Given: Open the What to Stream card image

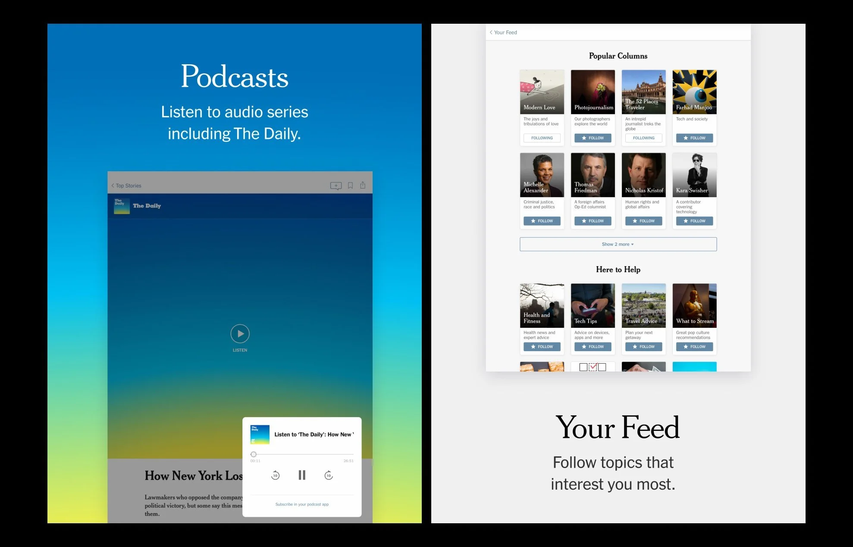Looking at the screenshot, I should click(x=695, y=305).
